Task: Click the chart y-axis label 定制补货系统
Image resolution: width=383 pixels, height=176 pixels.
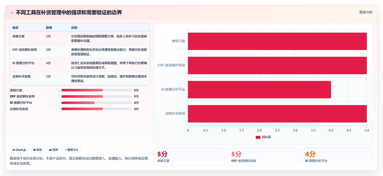Action: coord(175,114)
